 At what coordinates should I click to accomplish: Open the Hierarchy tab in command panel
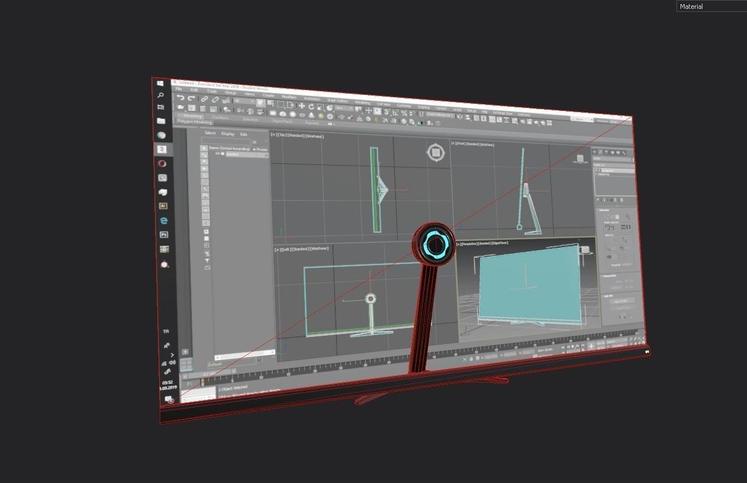tap(606, 152)
